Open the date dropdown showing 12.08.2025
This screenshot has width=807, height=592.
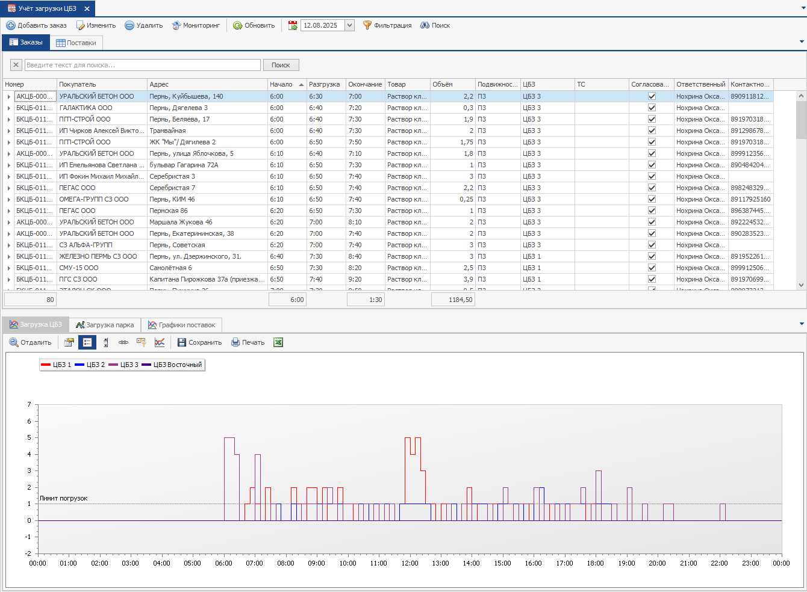(x=349, y=25)
